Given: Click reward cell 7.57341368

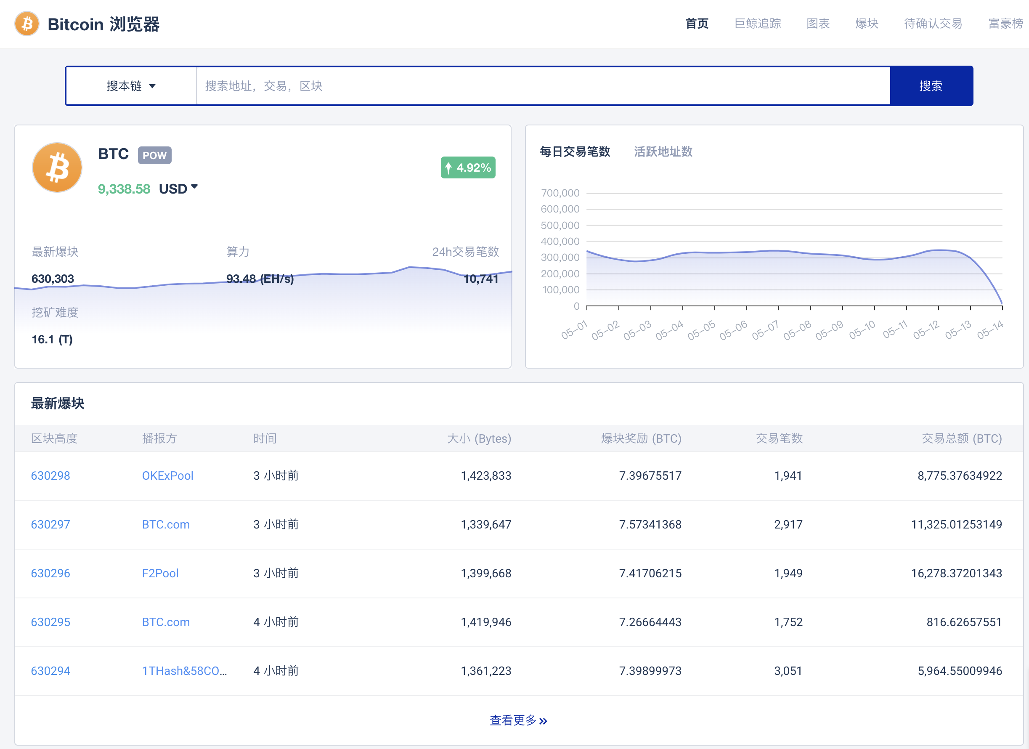Looking at the screenshot, I should tap(650, 524).
